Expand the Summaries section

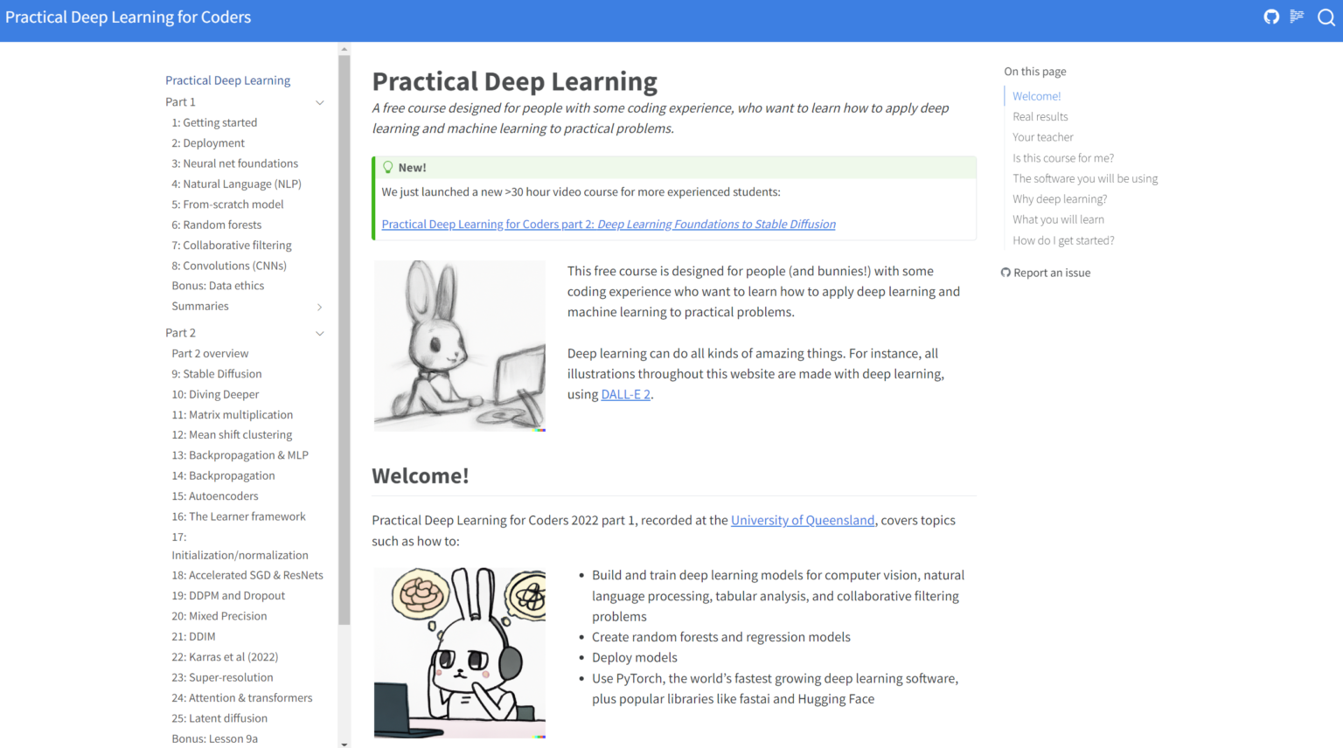tap(321, 307)
